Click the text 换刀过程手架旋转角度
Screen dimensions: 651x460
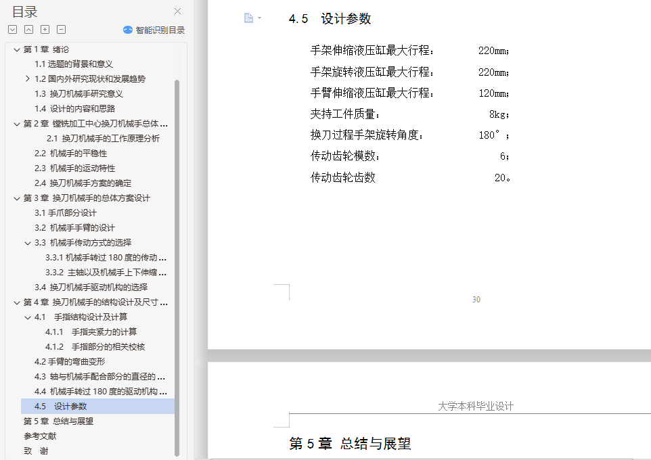click(367, 135)
